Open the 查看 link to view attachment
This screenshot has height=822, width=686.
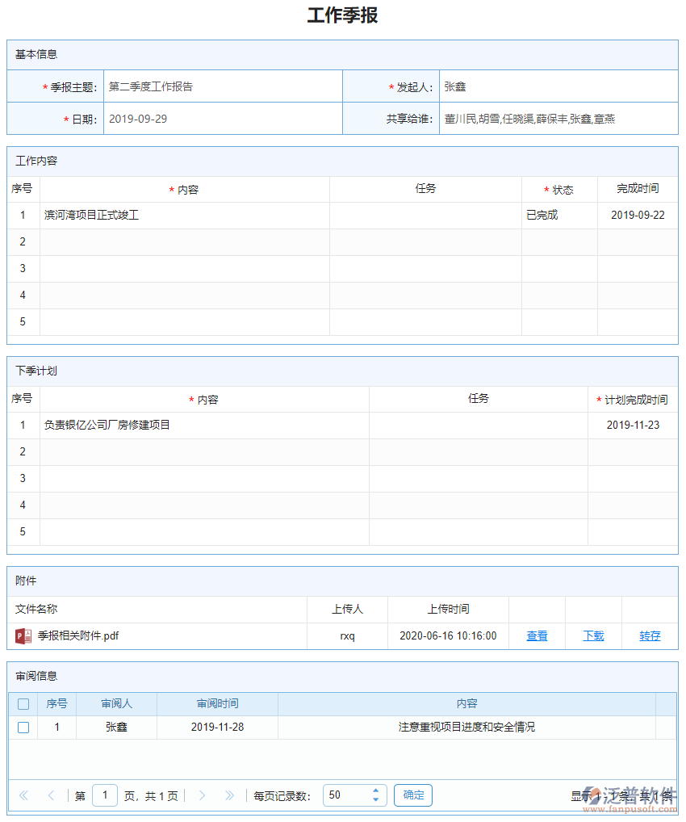[536, 636]
